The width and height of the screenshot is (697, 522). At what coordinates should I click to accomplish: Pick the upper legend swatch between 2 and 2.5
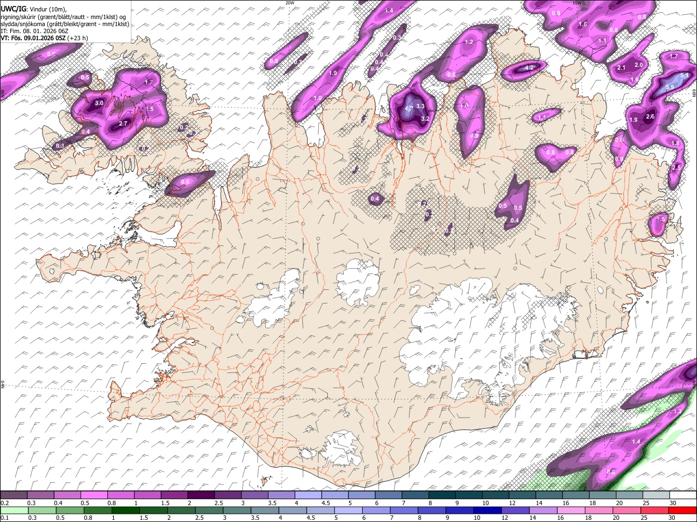203,495
